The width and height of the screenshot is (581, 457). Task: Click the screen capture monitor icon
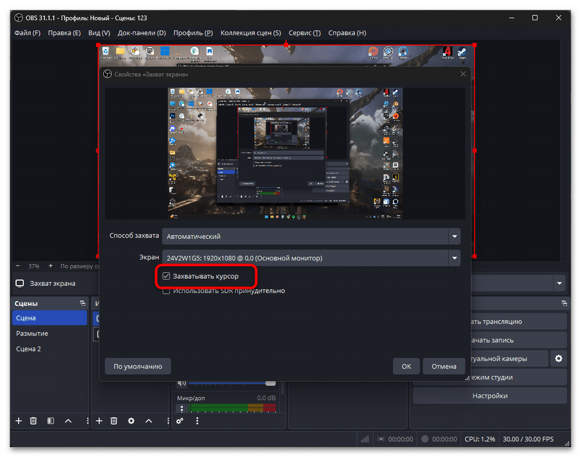pyautogui.click(x=20, y=283)
